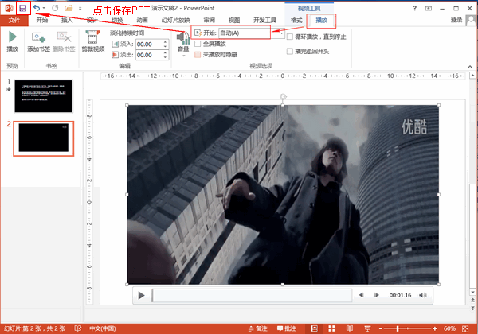The image size is (478, 334).
Task: Click the Notes button in status bar
Action: tap(258, 328)
